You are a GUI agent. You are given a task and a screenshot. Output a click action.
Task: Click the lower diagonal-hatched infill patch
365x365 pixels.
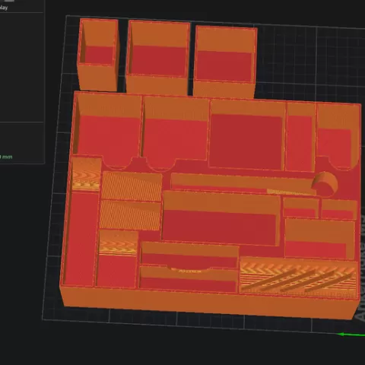(x=130, y=215)
